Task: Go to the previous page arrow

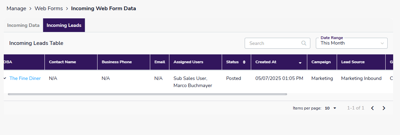Action: (372, 108)
